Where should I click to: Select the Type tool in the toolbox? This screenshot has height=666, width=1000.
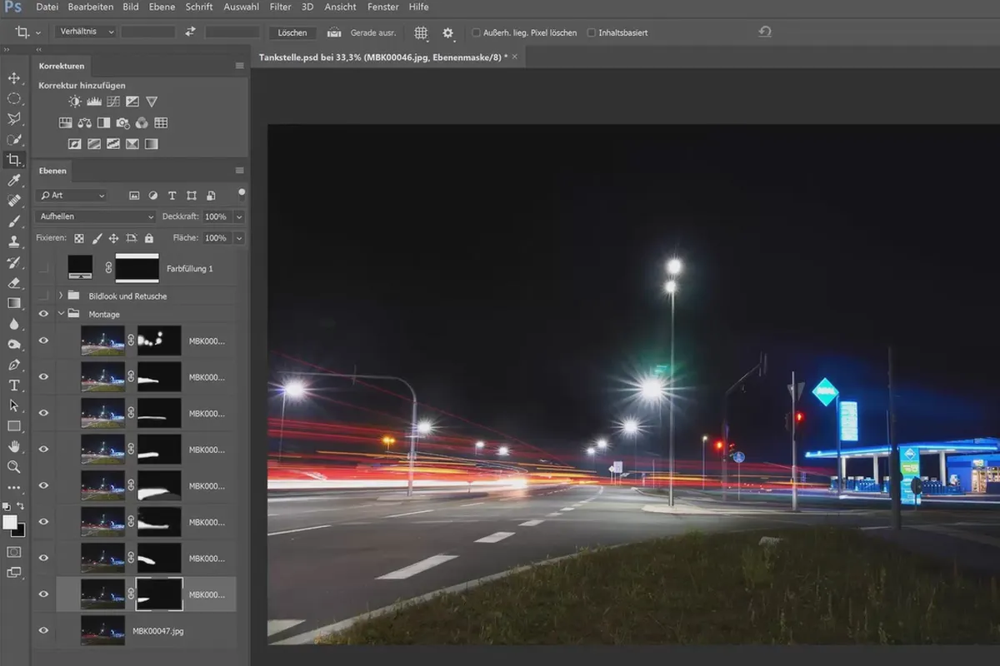[x=14, y=385]
